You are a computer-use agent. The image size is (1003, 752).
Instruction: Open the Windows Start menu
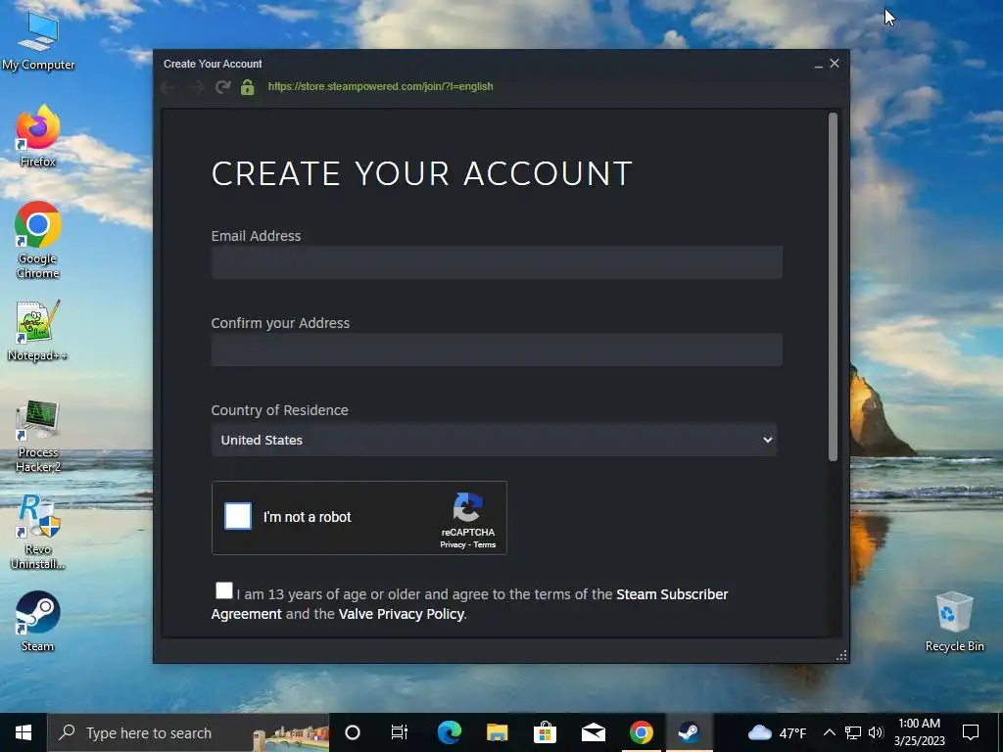[x=24, y=732]
